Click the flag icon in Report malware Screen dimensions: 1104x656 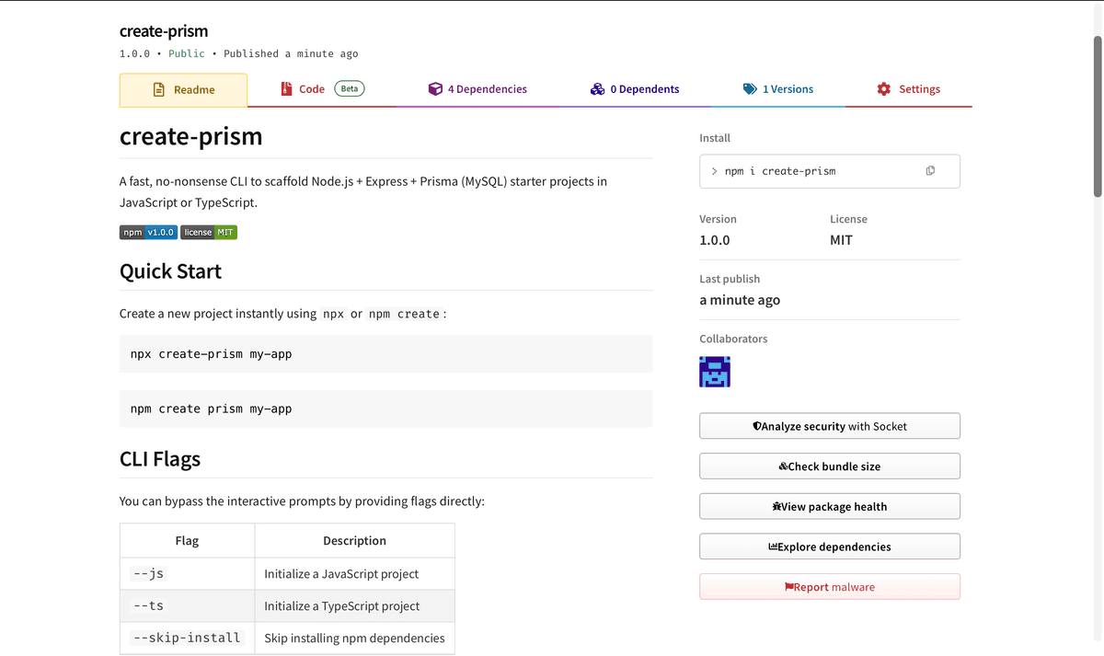789,587
